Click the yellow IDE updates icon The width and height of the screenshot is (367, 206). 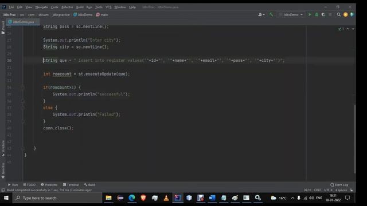[345, 14]
